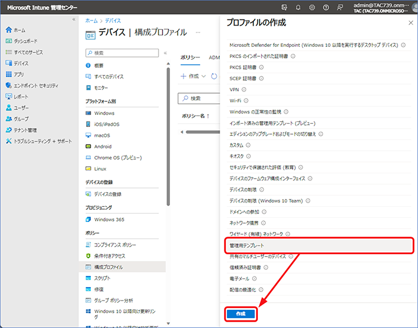Open settings gear in top bar

click(x=312, y=8)
